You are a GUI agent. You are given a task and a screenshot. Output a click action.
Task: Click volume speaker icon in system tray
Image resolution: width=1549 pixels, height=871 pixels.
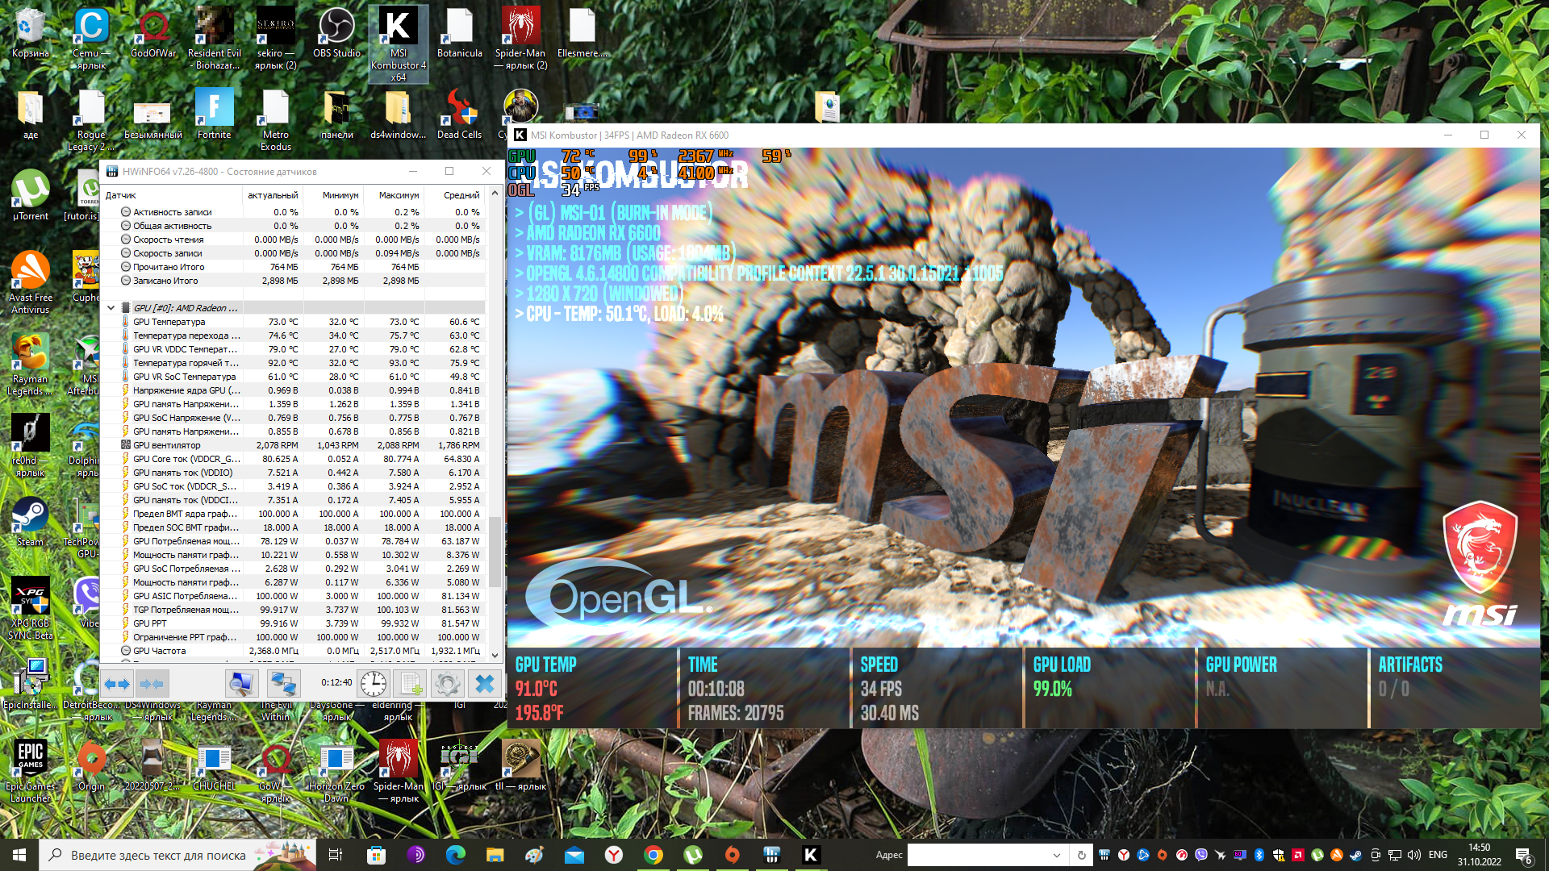1413,855
